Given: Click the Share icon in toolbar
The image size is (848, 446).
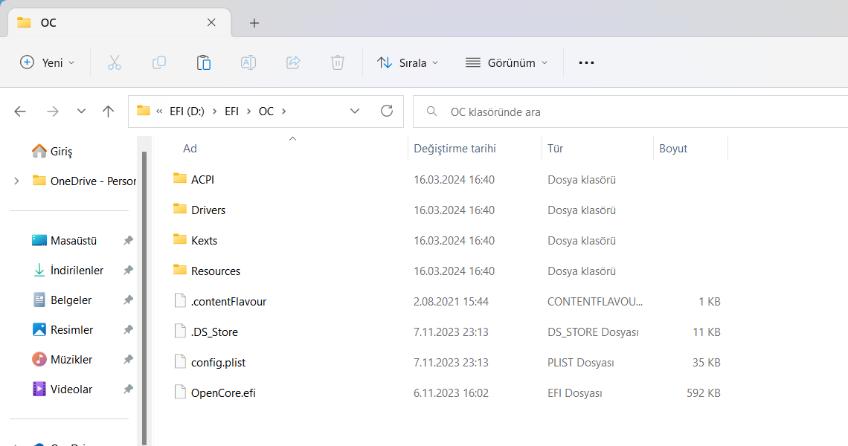Looking at the screenshot, I should point(292,62).
